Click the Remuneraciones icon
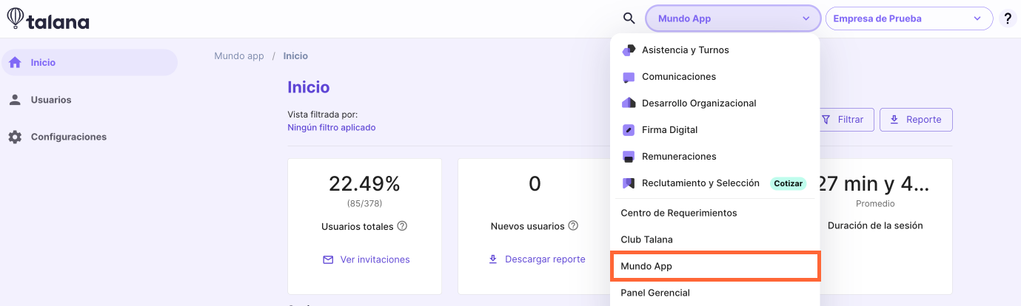The height and width of the screenshot is (306, 1021). [x=629, y=157]
